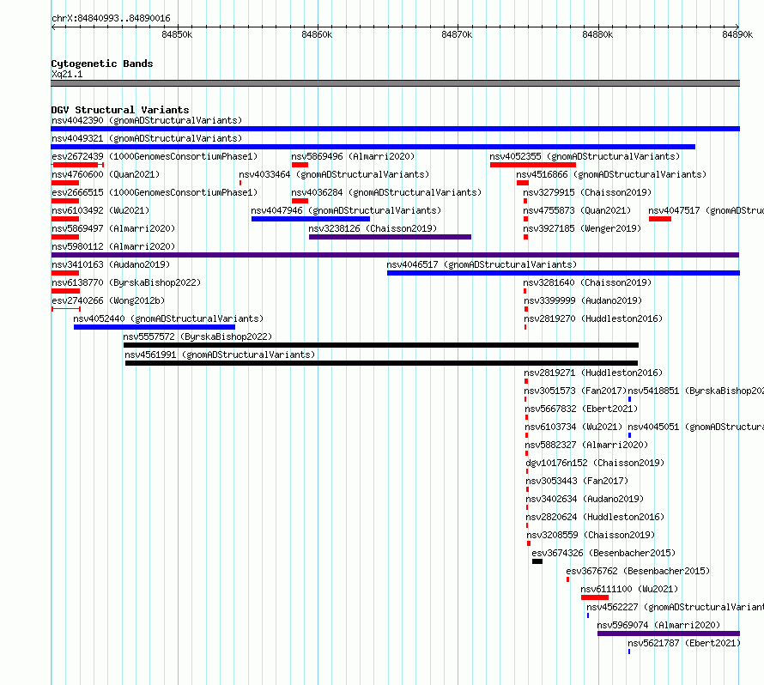Click the nsv4562227 gnomAD label
This screenshot has width=764, height=685.
tap(675, 607)
